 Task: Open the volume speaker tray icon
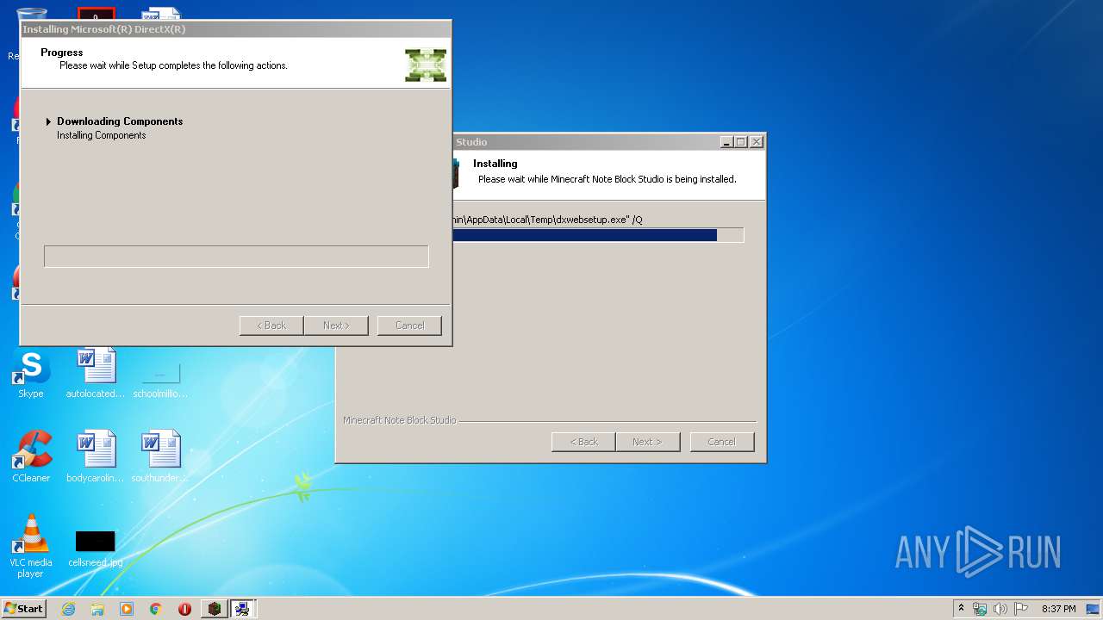1000,609
